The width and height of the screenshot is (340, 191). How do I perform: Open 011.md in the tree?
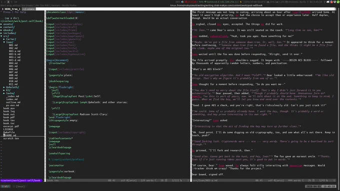tap(13, 84)
